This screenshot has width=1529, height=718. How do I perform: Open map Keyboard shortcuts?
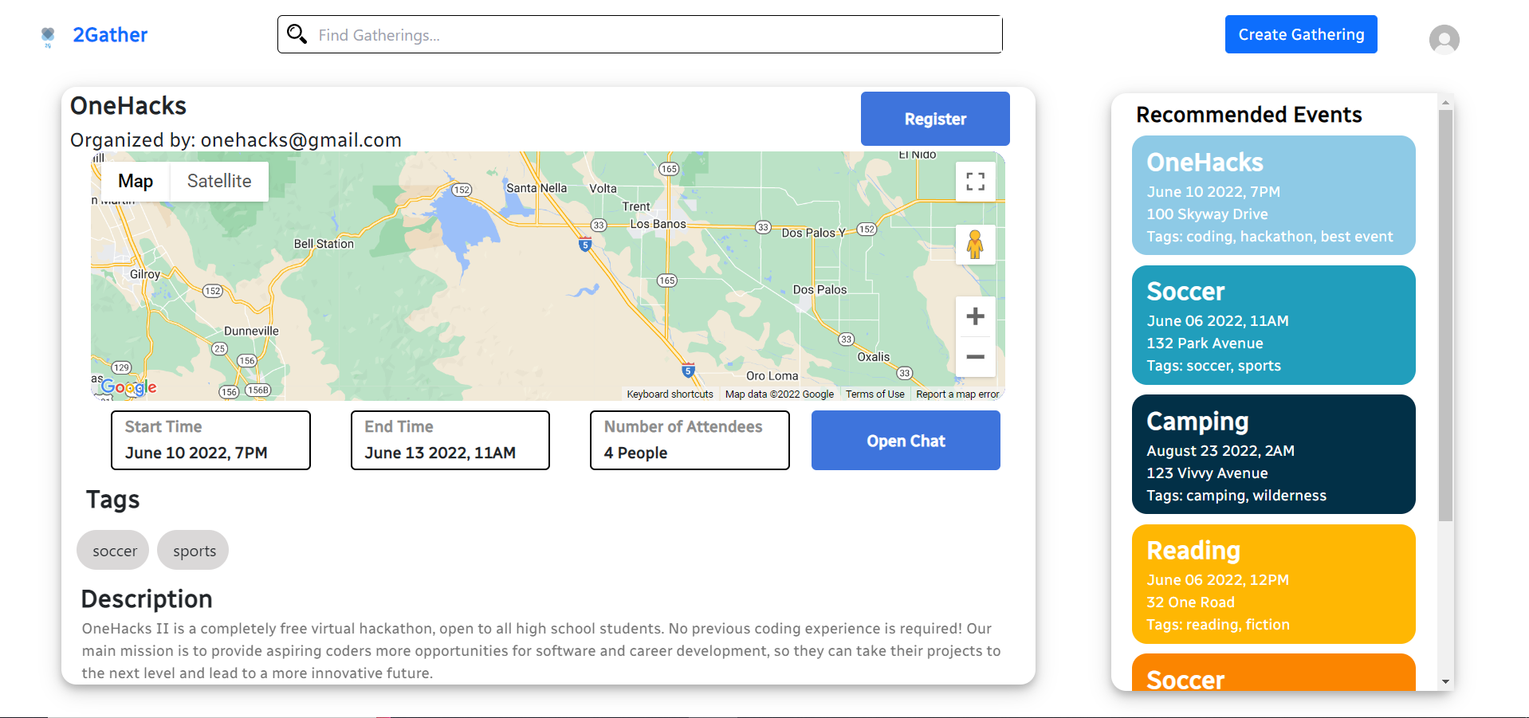click(670, 394)
